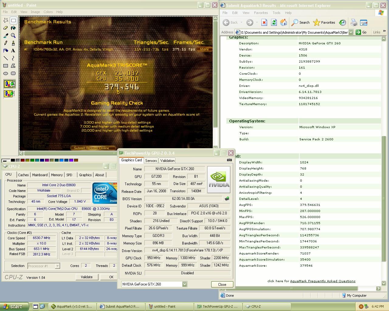Open the GPU-Z graphics card selector dropdown
This screenshot has width=389, height=311.
point(184,284)
